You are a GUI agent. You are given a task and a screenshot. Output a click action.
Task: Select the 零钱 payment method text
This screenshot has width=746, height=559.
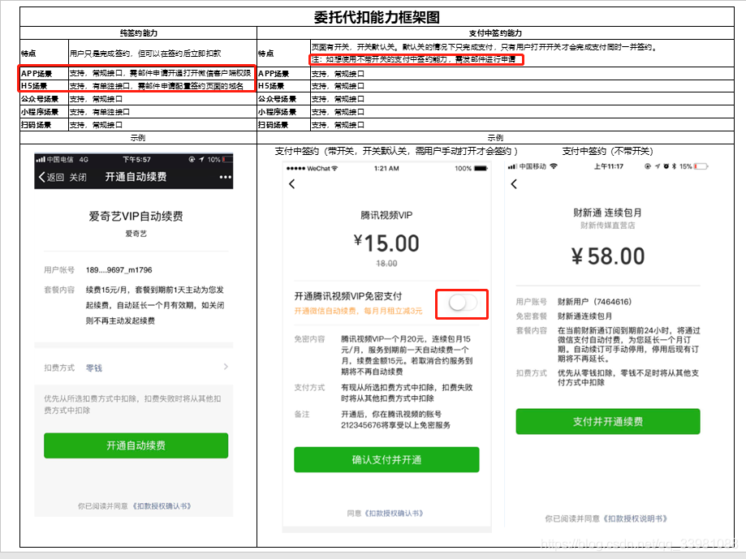pos(93,368)
